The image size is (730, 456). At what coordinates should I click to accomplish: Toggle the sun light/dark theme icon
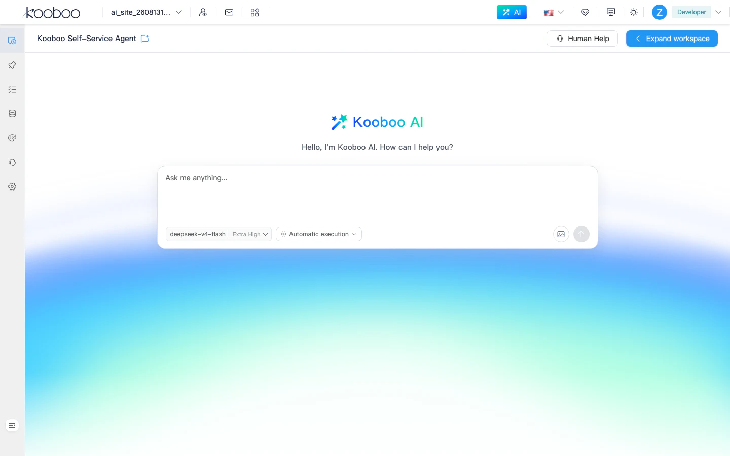634,12
